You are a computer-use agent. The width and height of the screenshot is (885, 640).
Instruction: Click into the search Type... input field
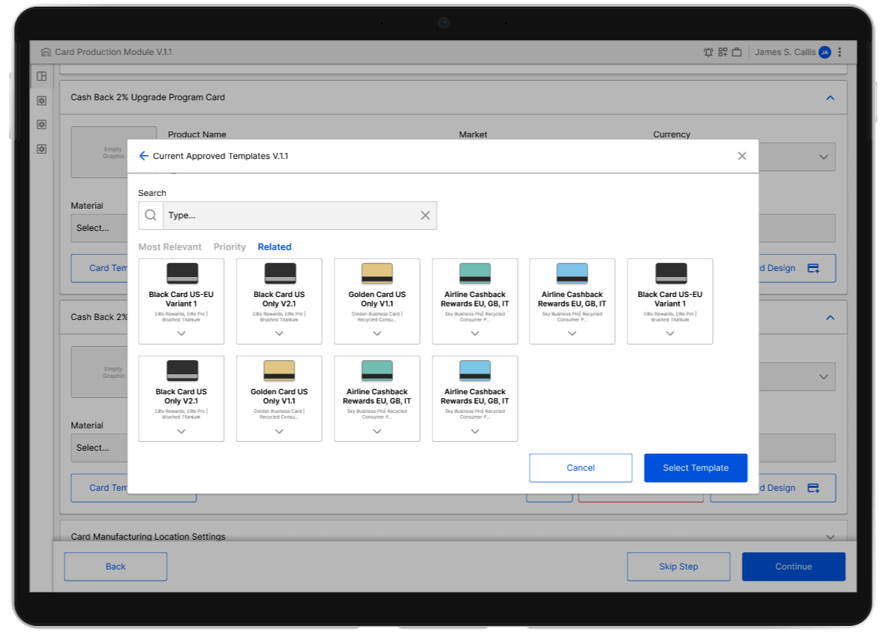click(x=289, y=215)
